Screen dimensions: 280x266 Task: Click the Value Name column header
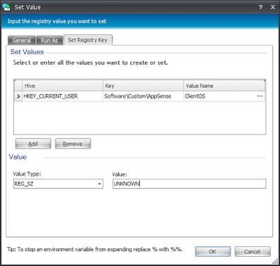pos(224,86)
